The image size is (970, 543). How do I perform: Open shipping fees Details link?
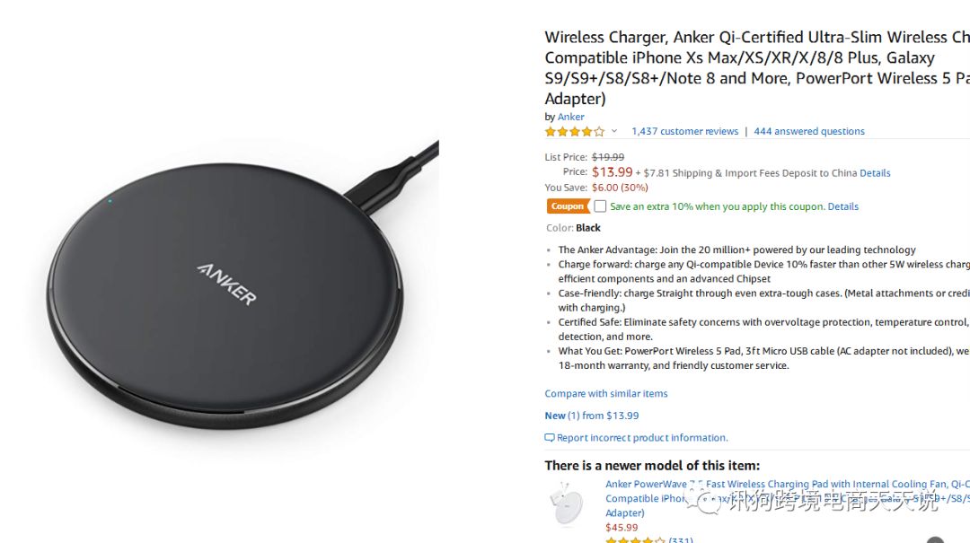pos(875,173)
